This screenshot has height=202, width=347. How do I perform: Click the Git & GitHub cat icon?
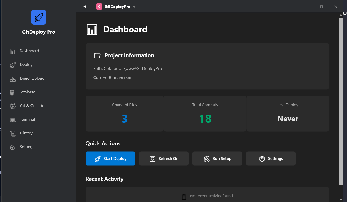12,106
